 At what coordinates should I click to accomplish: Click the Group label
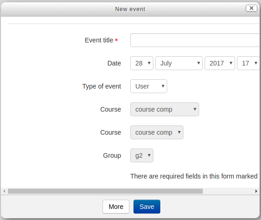point(112,156)
